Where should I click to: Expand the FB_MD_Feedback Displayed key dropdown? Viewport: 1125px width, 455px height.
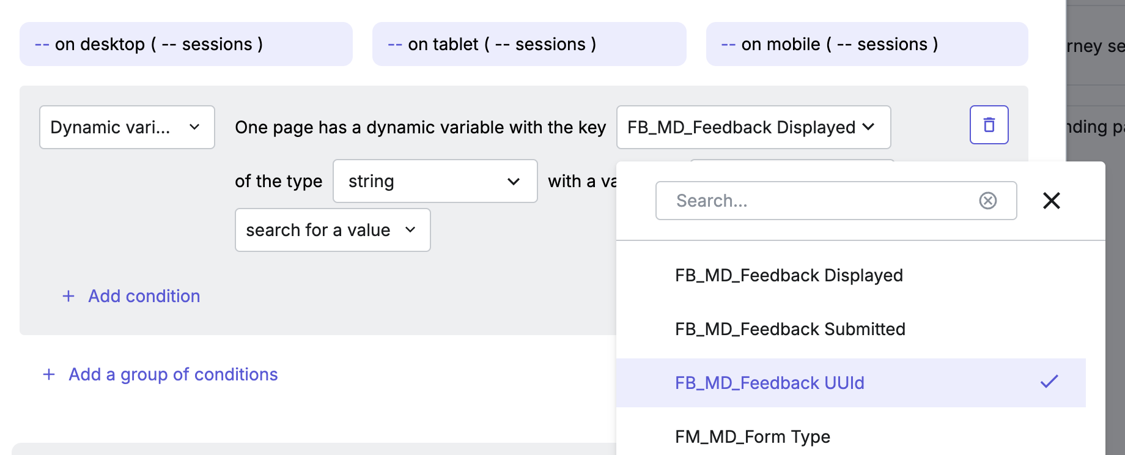753,127
